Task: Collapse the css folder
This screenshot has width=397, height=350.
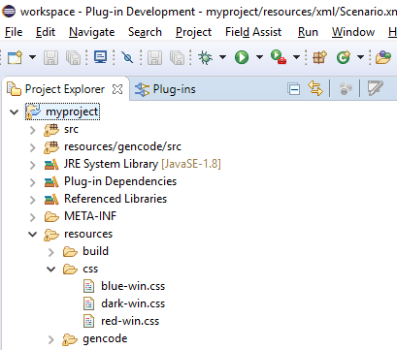Action: click(51, 270)
